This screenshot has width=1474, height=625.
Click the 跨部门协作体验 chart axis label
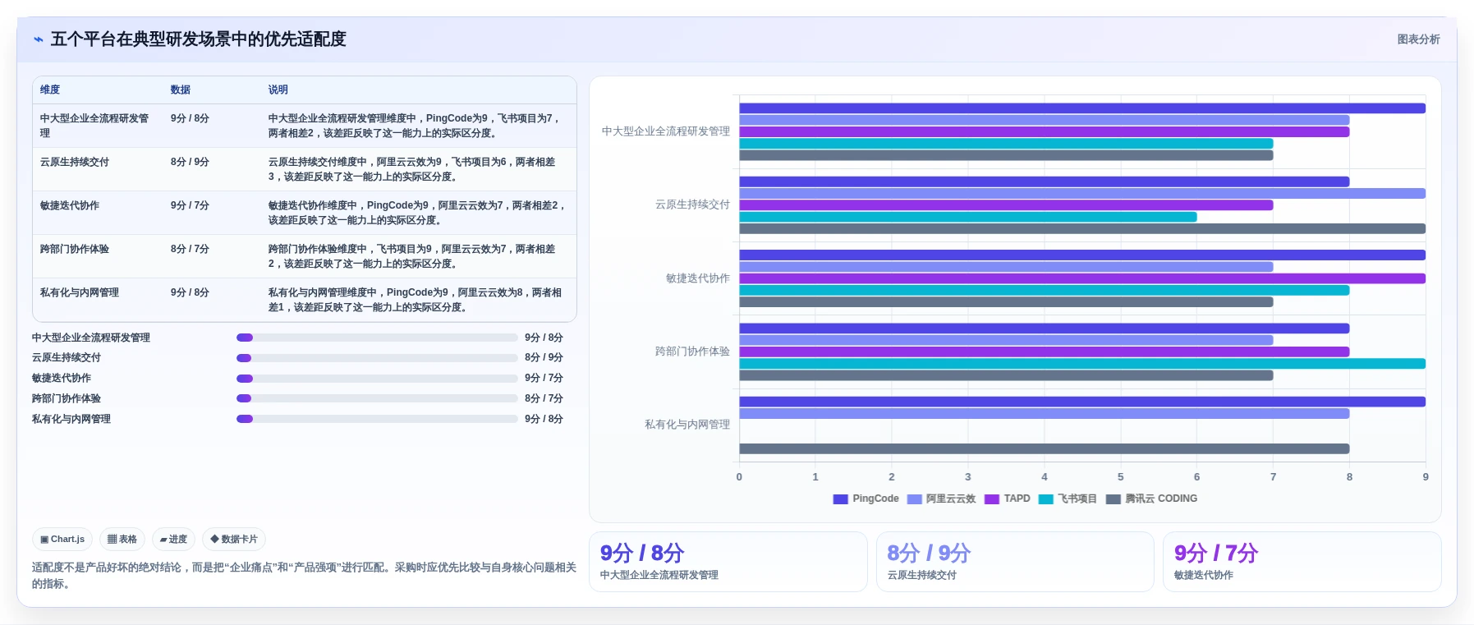tap(692, 352)
